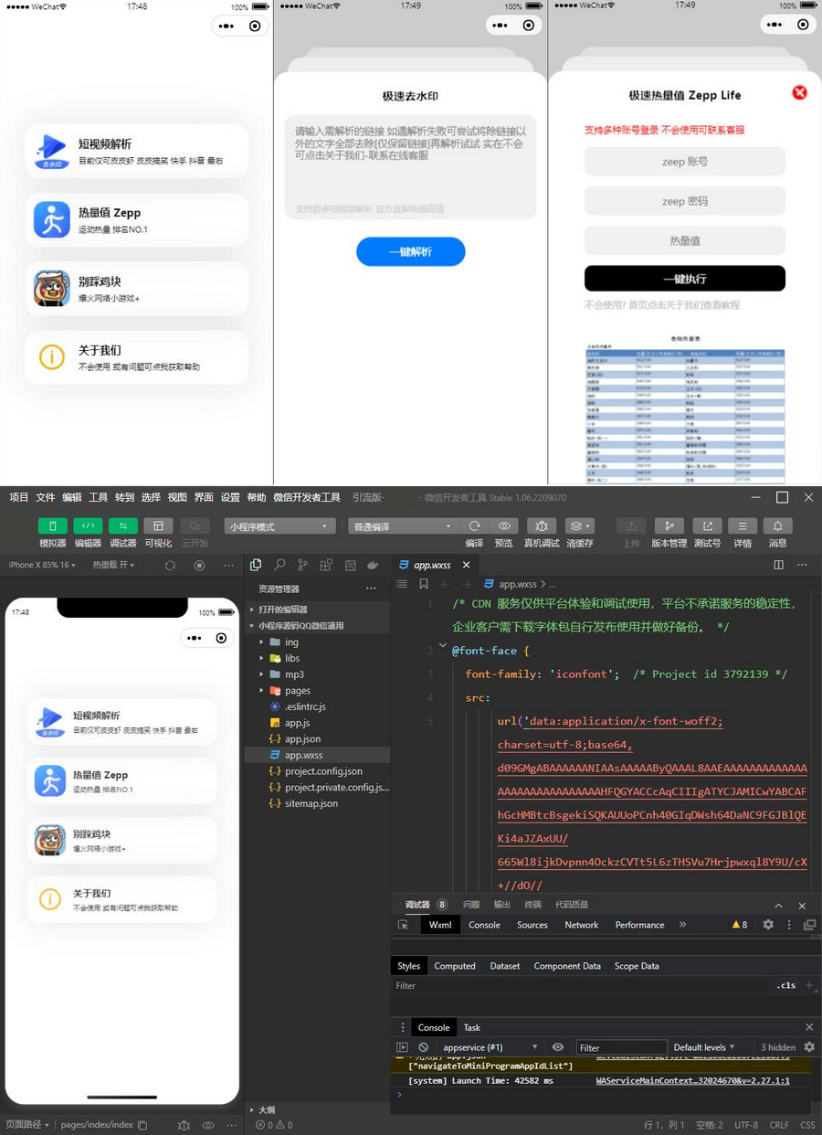The height and width of the screenshot is (1135, 822).
Task: Click the blue 一键解析 button
Action: (x=410, y=252)
